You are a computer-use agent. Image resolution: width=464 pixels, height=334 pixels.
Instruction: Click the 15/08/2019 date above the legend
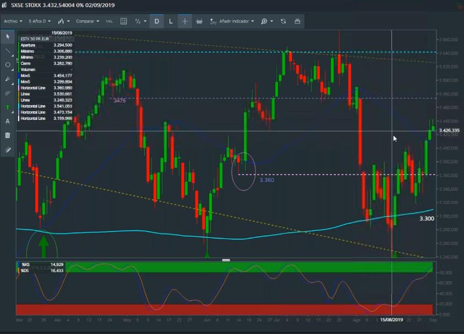tap(62, 33)
